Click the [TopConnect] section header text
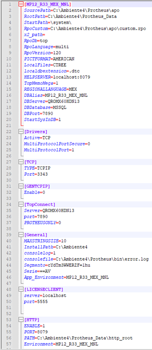Viewport: 152px width, 350px height. coord(40,204)
